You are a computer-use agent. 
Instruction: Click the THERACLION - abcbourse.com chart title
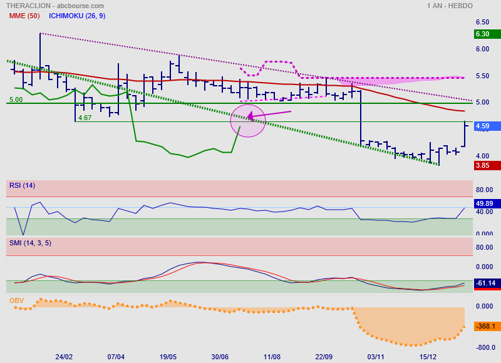coord(55,6)
